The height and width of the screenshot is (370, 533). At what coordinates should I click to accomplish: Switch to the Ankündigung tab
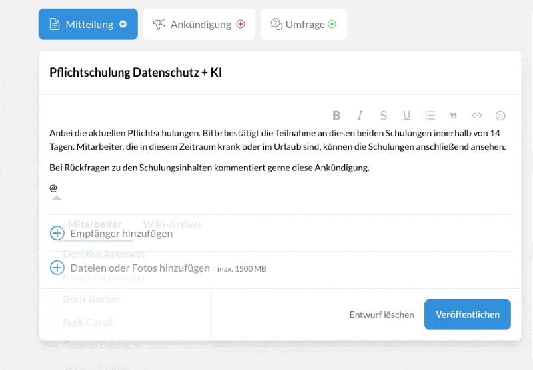coord(199,24)
